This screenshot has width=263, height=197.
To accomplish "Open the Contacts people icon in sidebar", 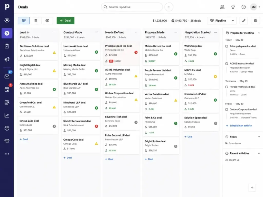I will click(7, 102).
